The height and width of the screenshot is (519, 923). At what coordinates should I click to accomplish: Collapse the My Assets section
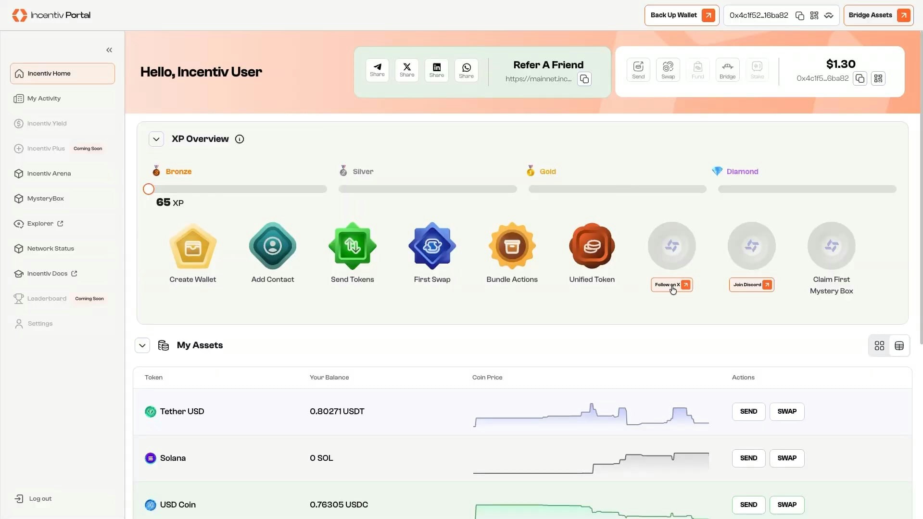(x=142, y=345)
